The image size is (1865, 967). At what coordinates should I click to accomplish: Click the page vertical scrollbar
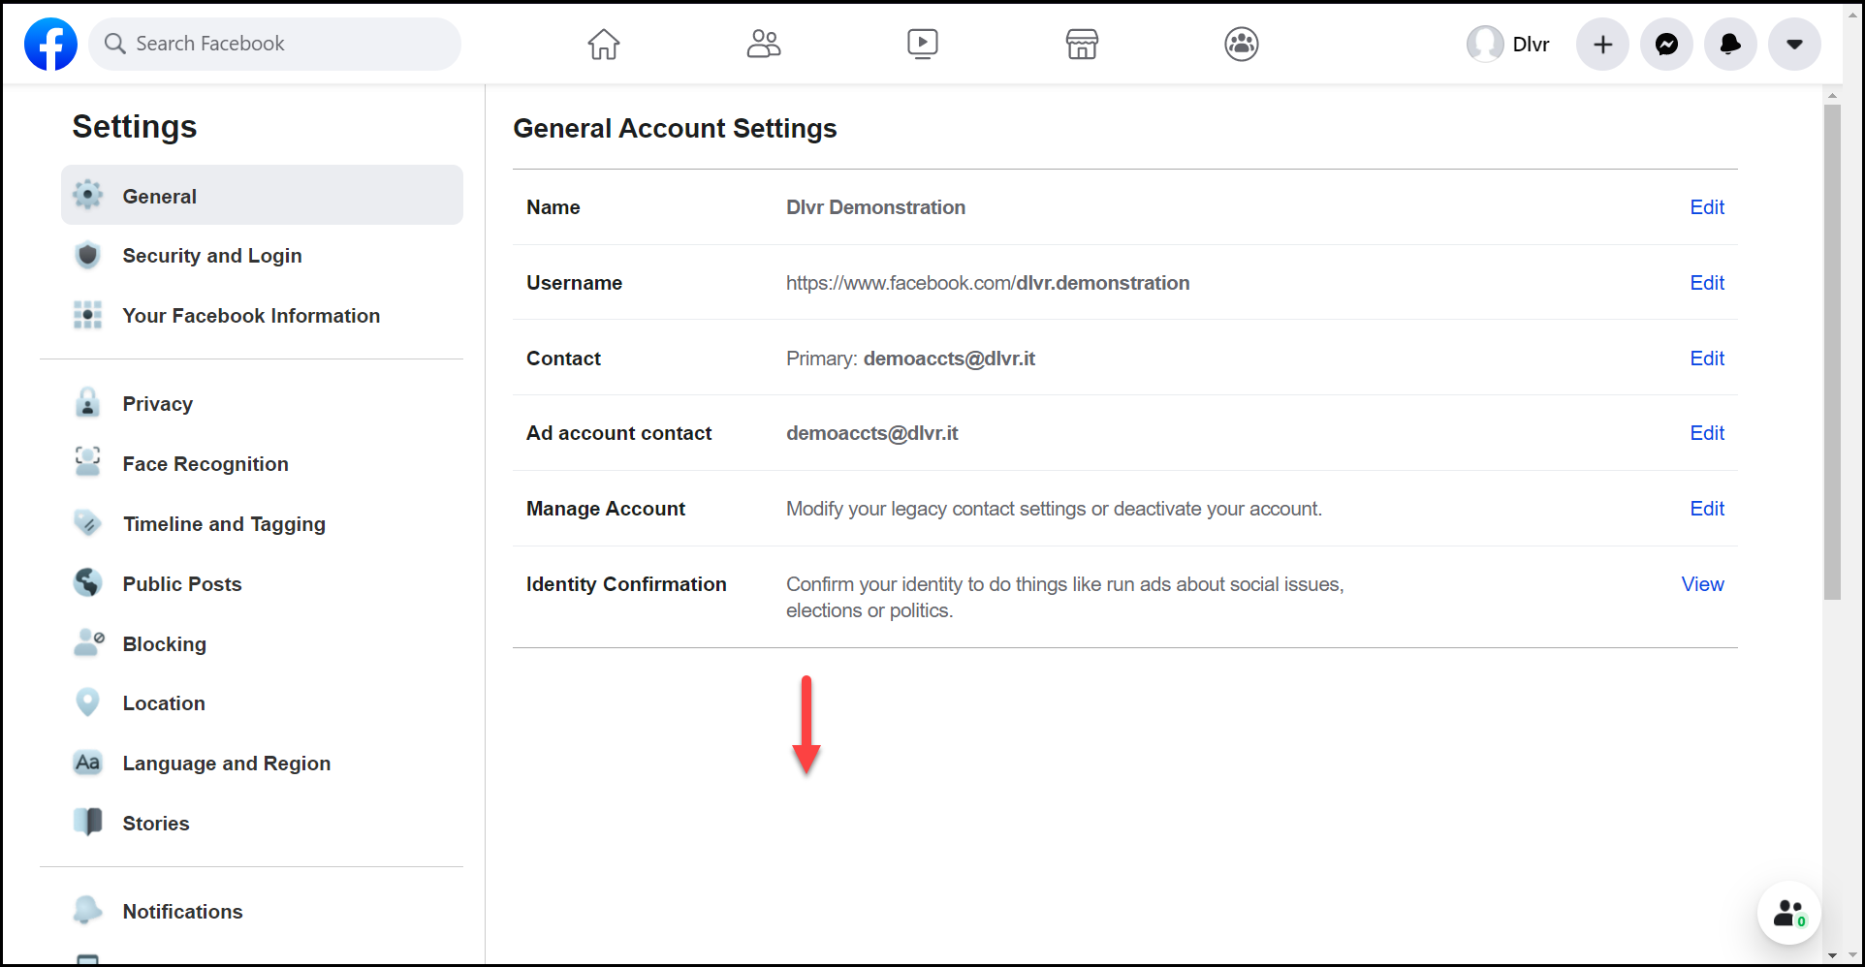point(1831,352)
